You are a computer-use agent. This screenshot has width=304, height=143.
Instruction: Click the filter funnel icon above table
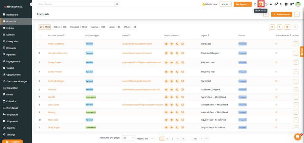[x=280, y=27]
